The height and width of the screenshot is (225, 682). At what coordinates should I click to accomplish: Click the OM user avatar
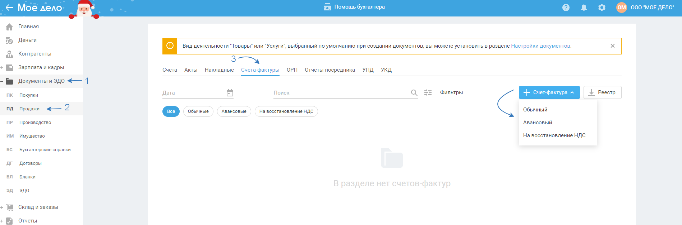tap(621, 8)
